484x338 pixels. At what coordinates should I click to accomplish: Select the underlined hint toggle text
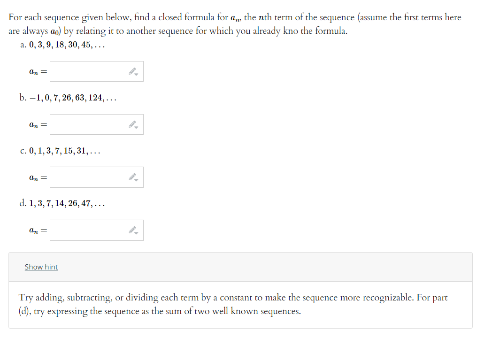41,267
